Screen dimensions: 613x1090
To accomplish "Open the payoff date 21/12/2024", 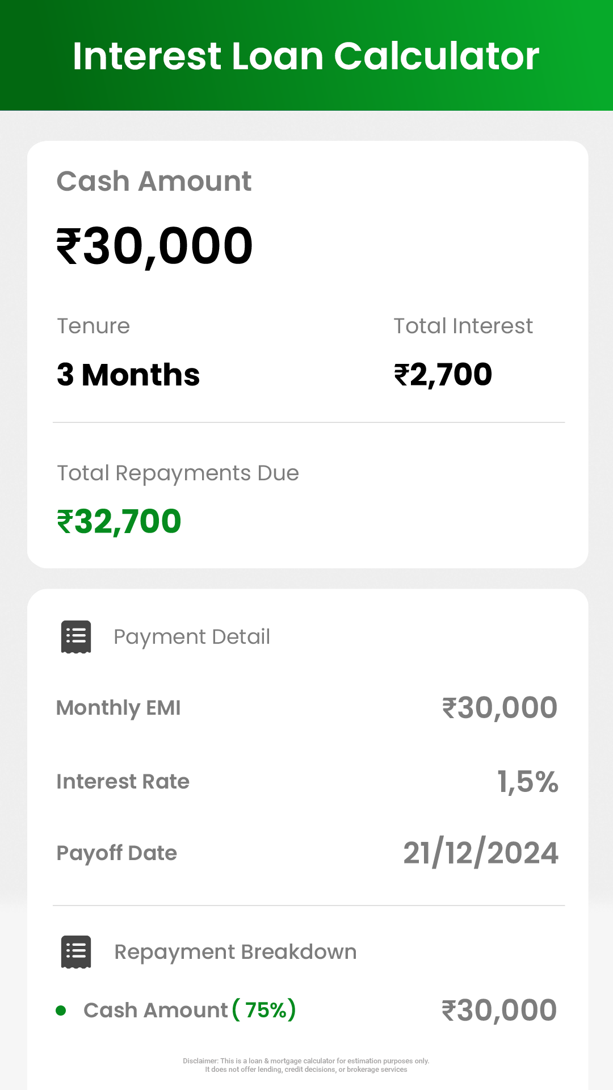I will click(481, 853).
